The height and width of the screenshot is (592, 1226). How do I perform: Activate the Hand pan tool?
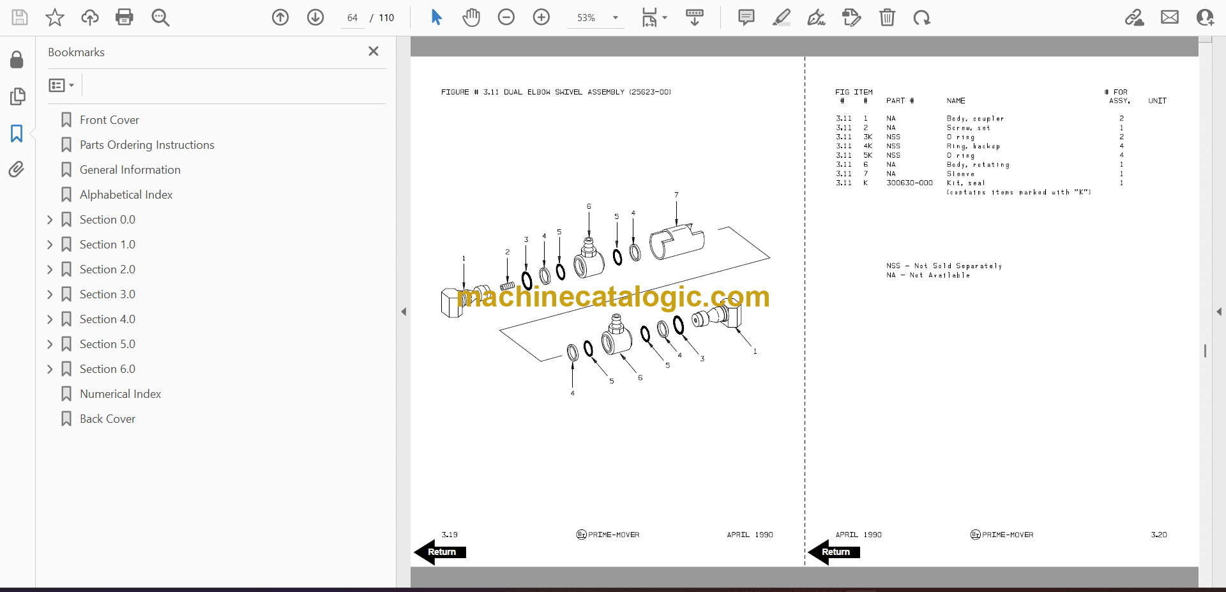point(471,17)
